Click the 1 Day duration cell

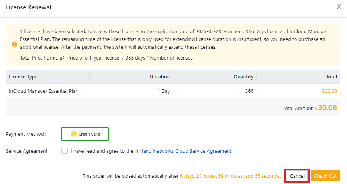[163, 91]
